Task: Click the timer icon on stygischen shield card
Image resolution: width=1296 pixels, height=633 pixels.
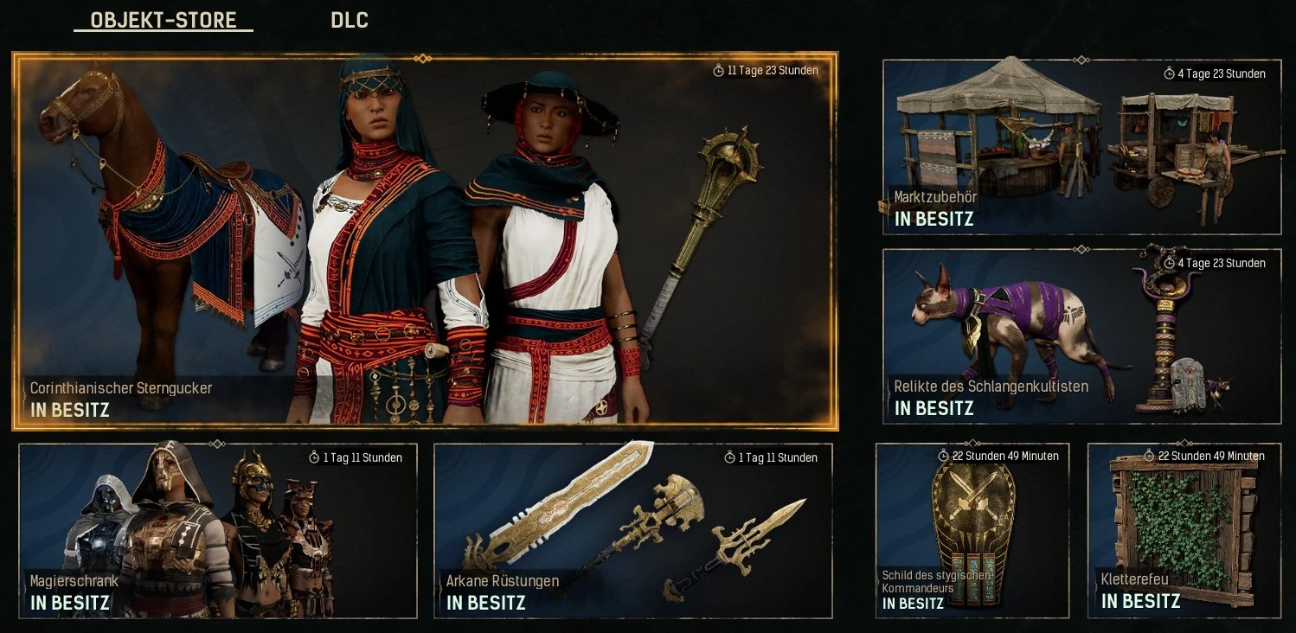Action: pos(944,456)
